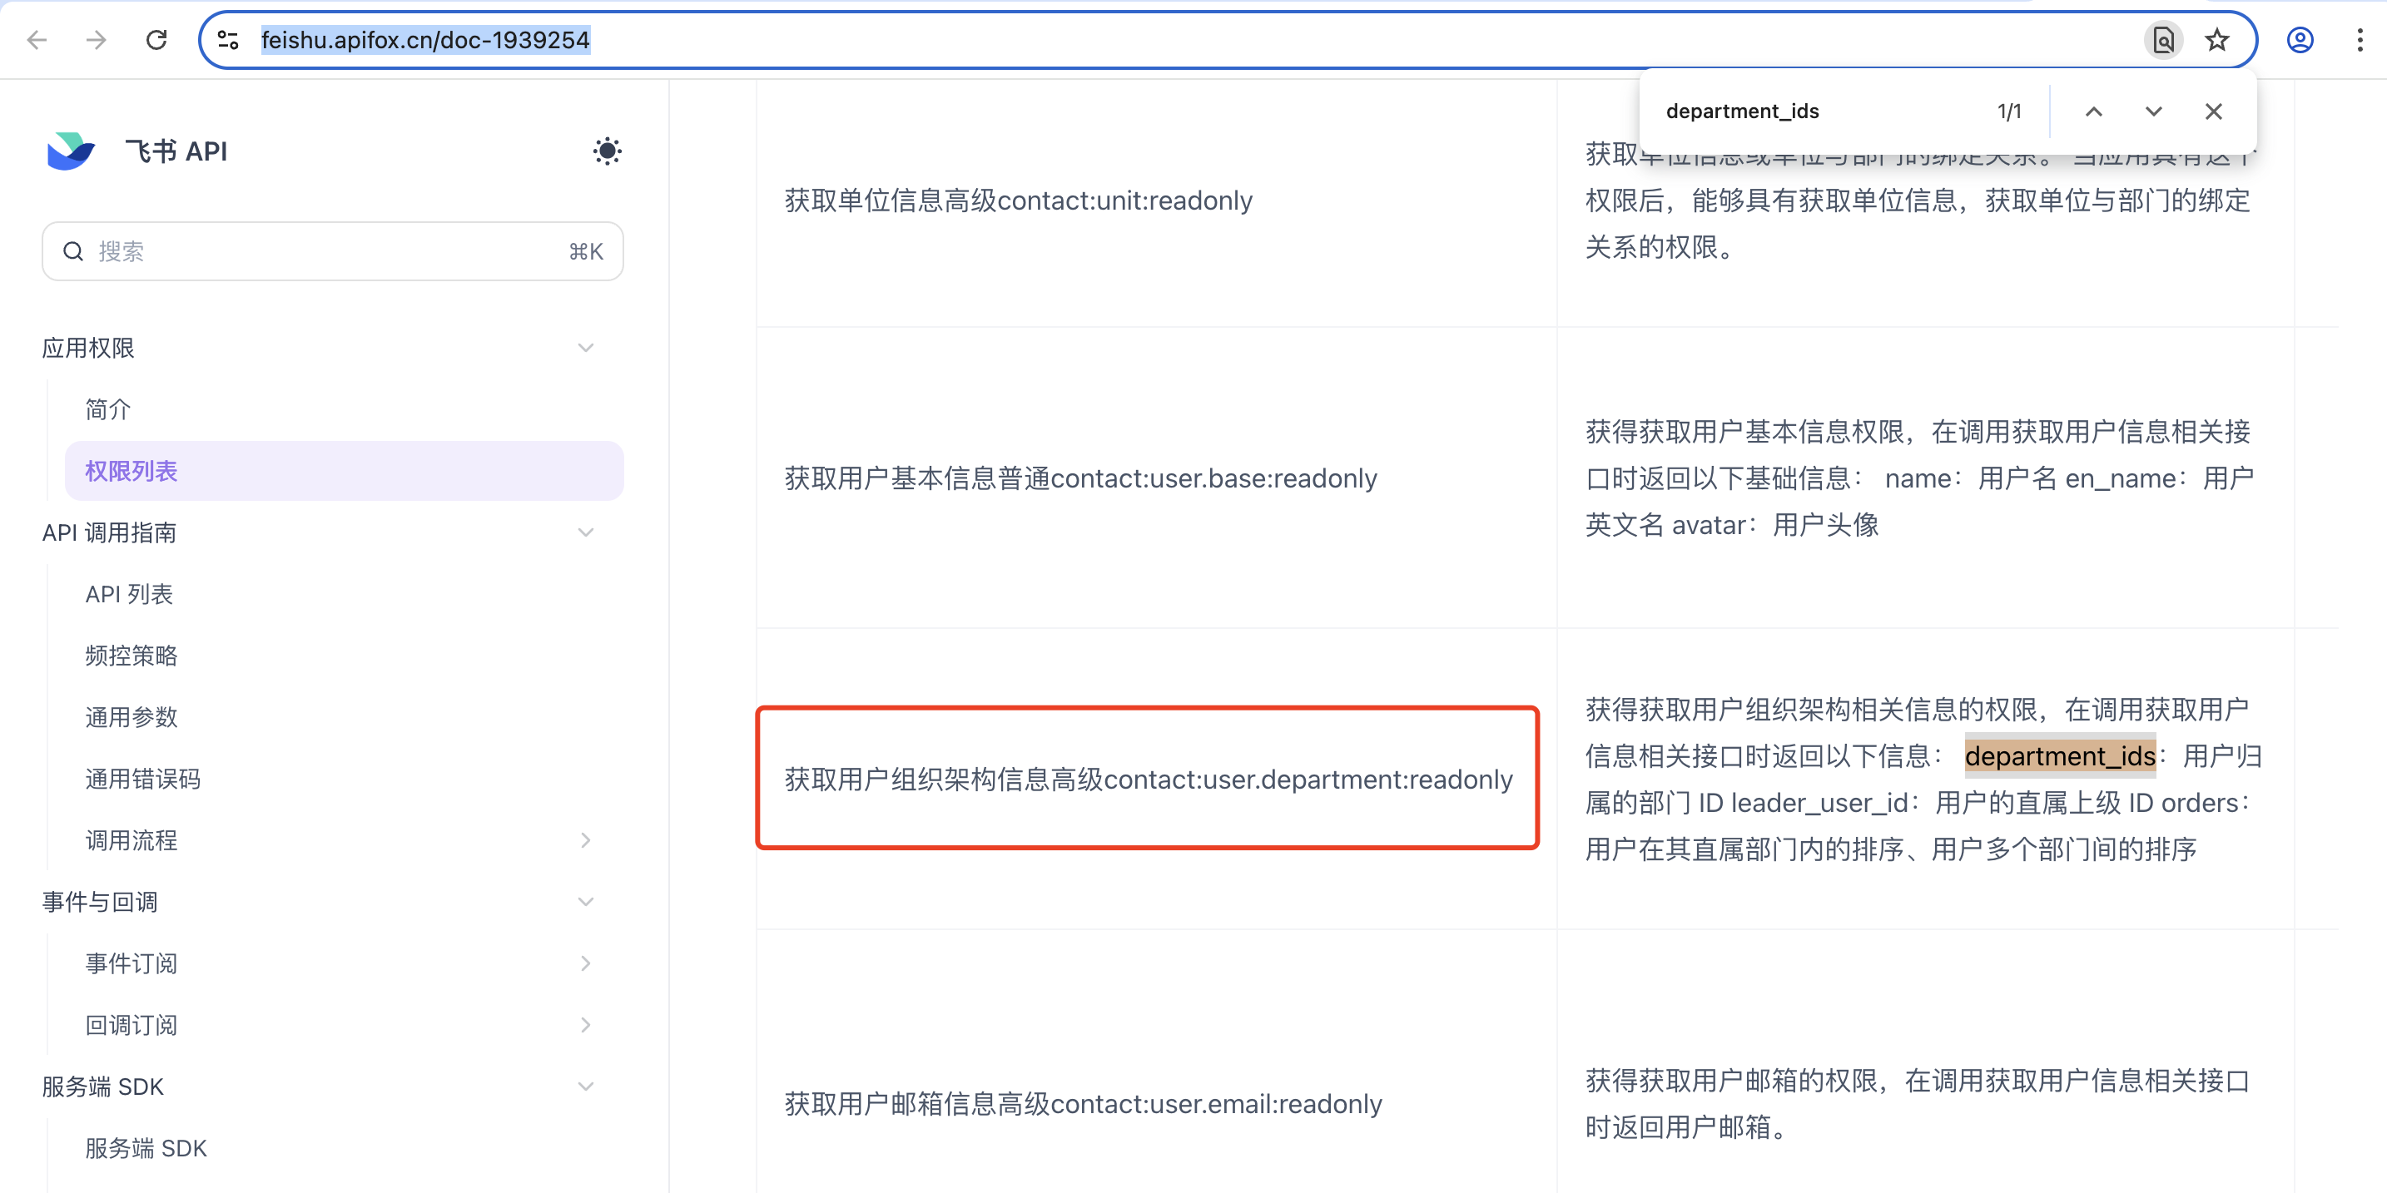Open the Chrome three-dot menu
This screenshot has width=2387, height=1193.
[2360, 40]
